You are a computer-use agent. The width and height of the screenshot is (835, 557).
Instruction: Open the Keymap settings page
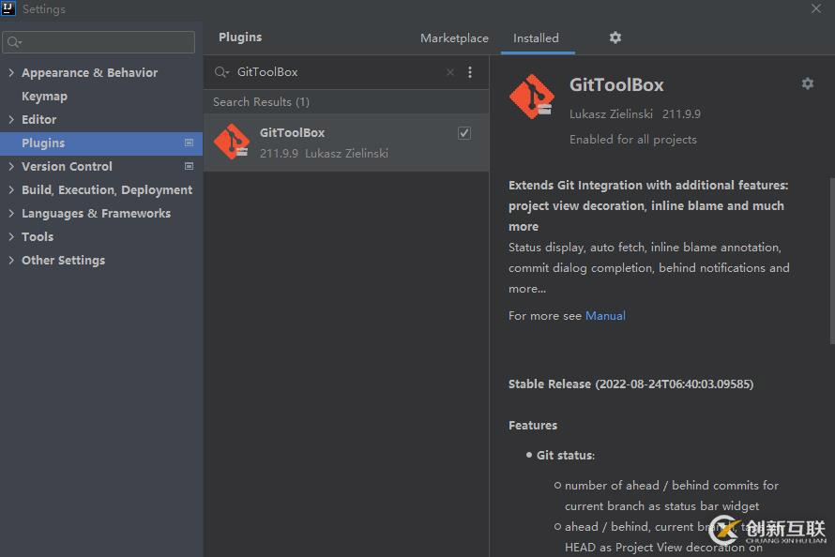coord(45,97)
